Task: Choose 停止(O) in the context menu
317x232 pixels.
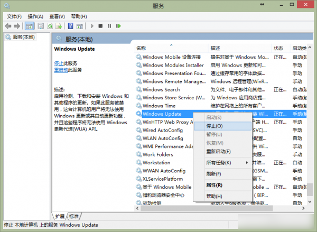Action: [222, 126]
